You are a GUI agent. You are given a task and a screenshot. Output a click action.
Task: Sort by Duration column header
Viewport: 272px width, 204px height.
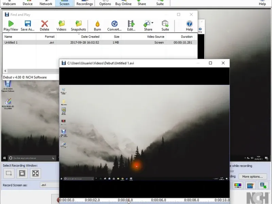click(180, 37)
